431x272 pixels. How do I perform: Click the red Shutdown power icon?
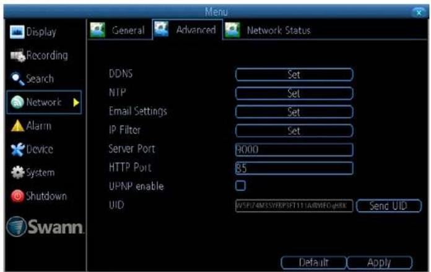[17, 196]
